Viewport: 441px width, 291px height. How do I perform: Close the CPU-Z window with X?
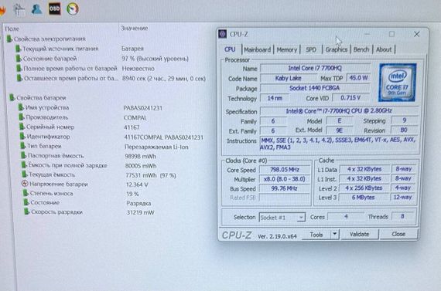(416, 34)
